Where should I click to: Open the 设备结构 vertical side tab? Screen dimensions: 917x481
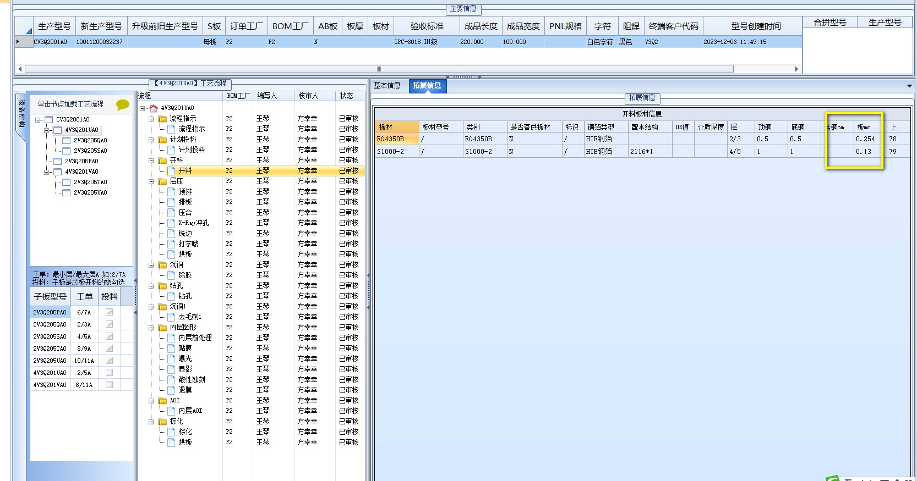pos(21,114)
